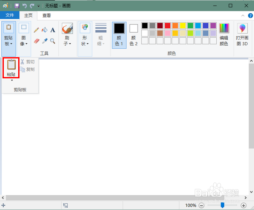Select Color 1 (颜色 1) button

click(119, 35)
